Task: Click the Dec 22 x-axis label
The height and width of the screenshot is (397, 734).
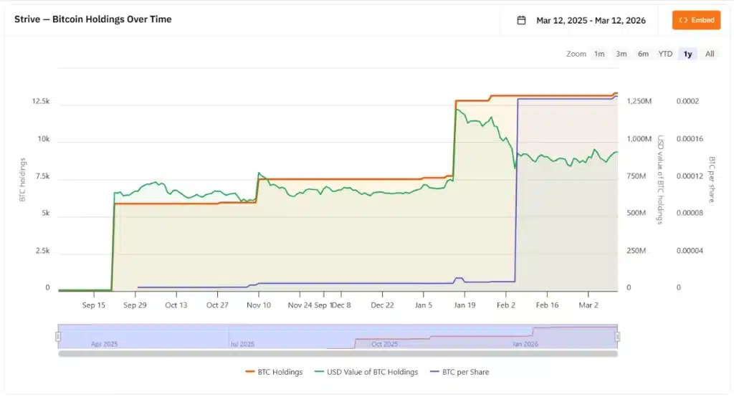Action: click(x=382, y=305)
